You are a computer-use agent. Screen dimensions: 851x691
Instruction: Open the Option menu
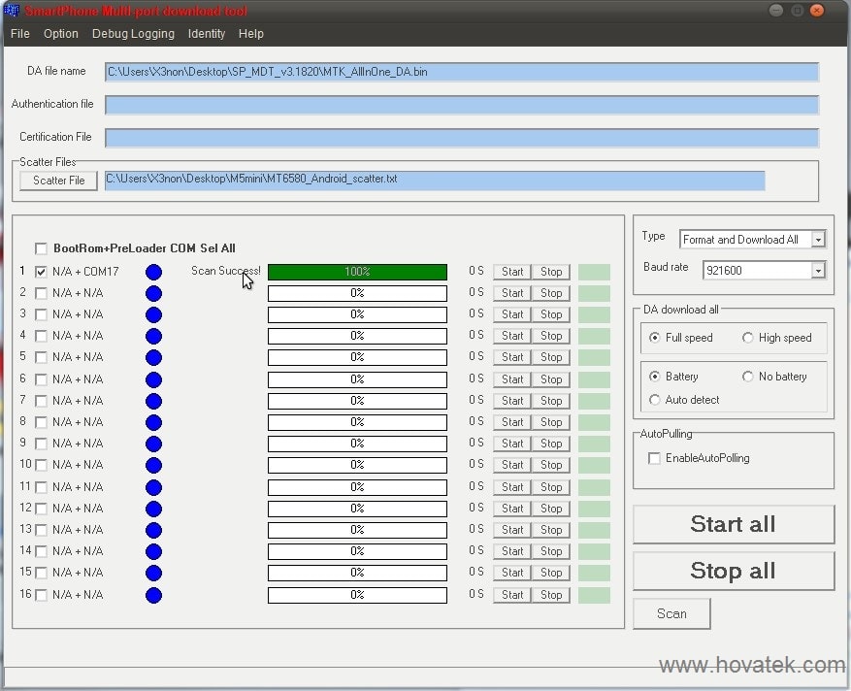(x=60, y=33)
